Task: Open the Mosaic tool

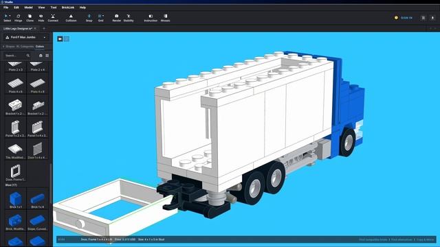Action: coord(165,18)
